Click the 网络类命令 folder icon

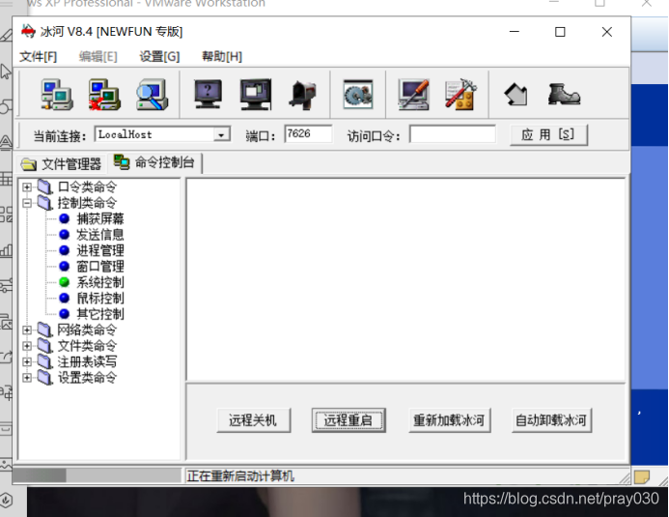click(x=44, y=330)
